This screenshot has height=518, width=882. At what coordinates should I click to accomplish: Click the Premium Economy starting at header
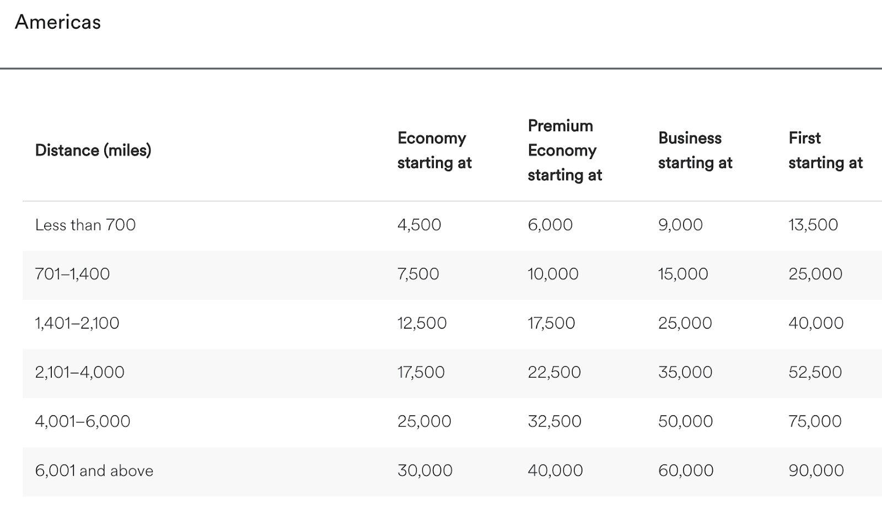point(564,150)
